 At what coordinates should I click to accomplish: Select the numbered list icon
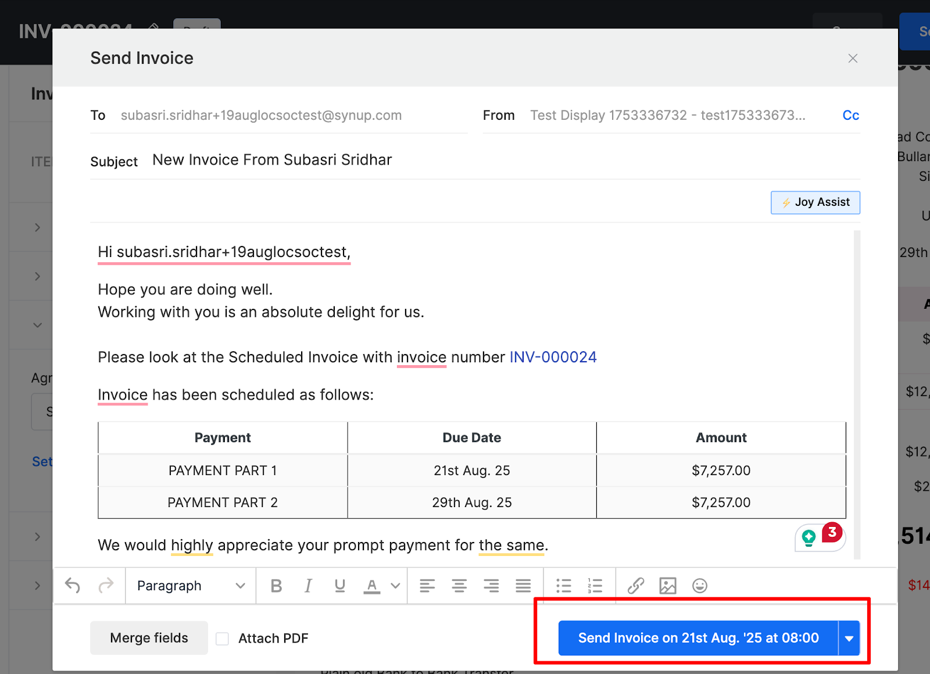[x=595, y=586]
